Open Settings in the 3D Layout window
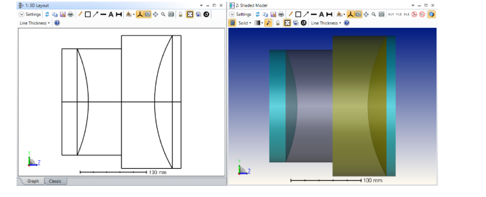This screenshot has height=197, width=486. 30,14
